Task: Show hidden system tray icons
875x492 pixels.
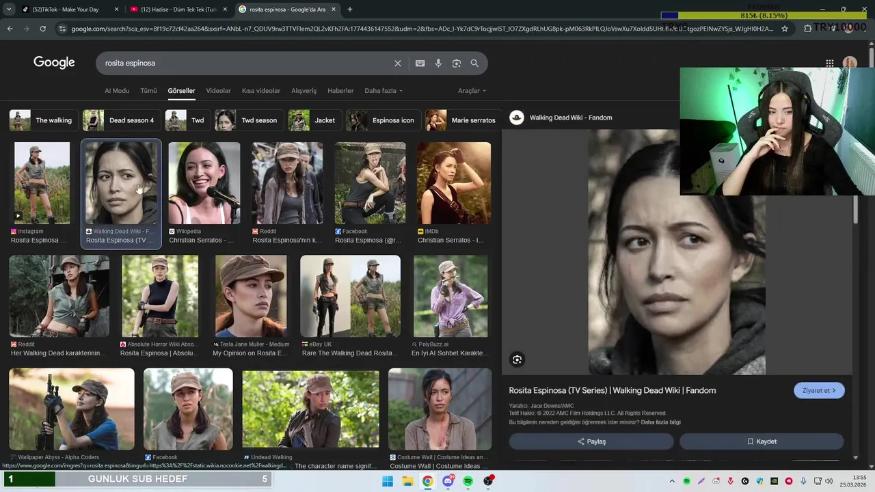Action: point(672,481)
